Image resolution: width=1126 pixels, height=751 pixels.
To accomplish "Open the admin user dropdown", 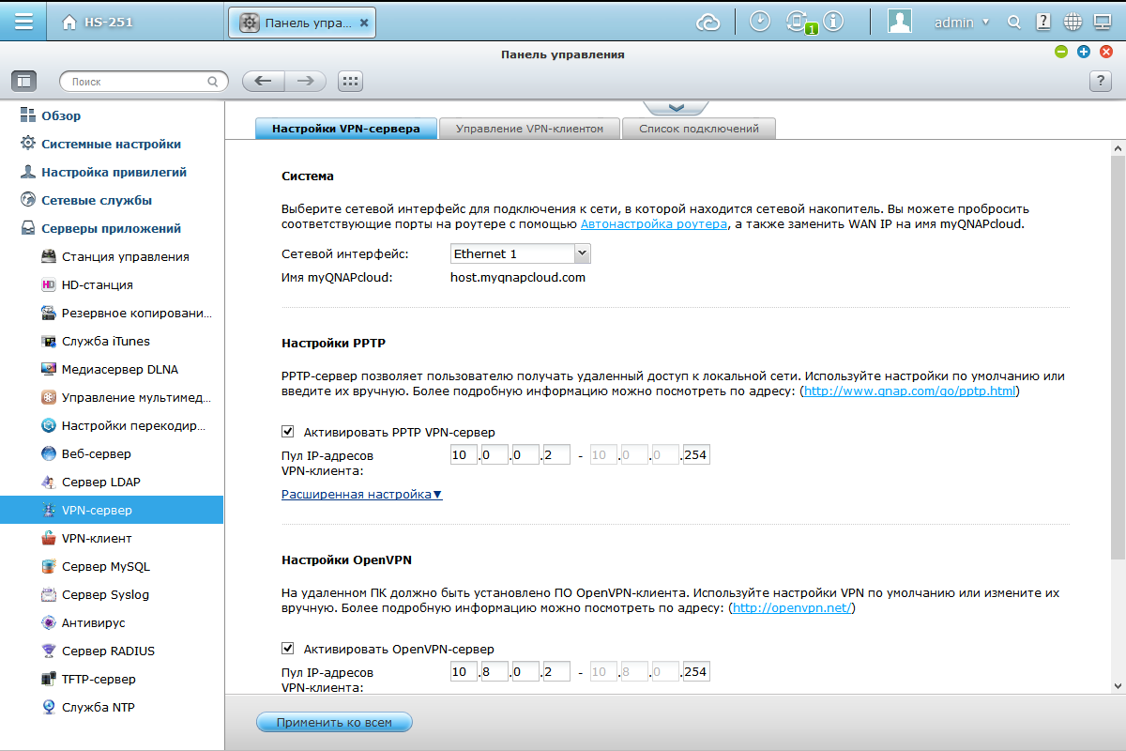I will 962,22.
